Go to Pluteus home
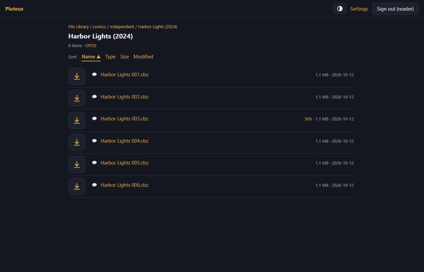Screen dimensions: 424x272 [x=14, y=9]
